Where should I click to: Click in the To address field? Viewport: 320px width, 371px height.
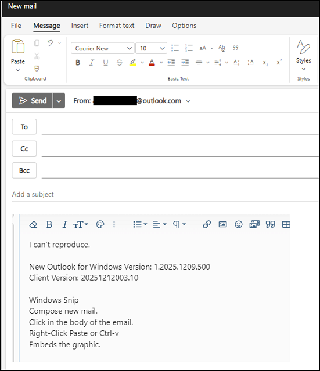(180, 128)
